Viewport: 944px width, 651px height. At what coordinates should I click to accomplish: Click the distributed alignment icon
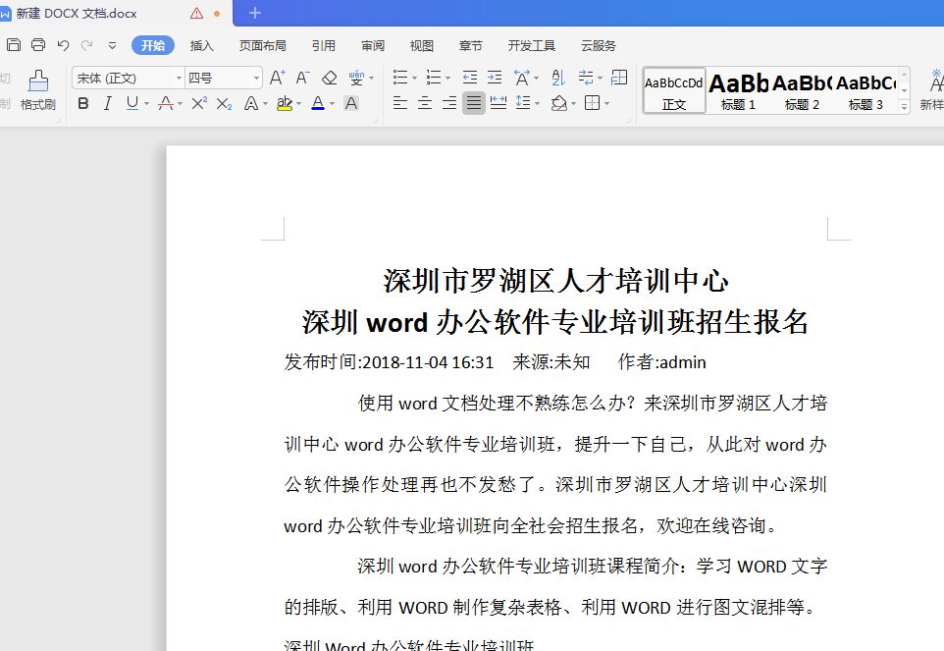(498, 103)
